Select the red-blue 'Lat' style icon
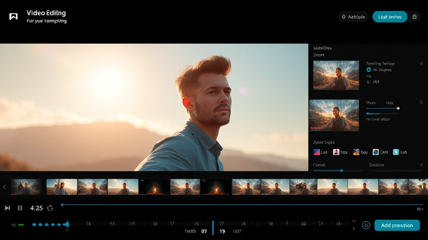Screen dimensions: 428x240 pos(317,152)
